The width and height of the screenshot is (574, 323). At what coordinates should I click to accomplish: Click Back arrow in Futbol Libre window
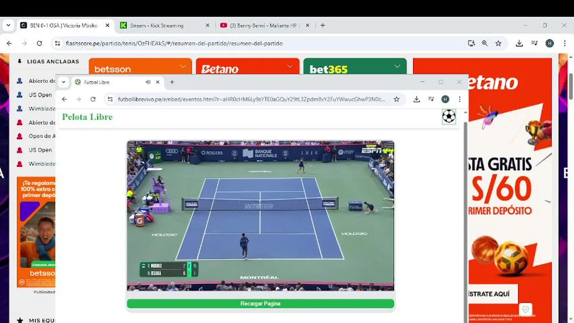(x=64, y=99)
